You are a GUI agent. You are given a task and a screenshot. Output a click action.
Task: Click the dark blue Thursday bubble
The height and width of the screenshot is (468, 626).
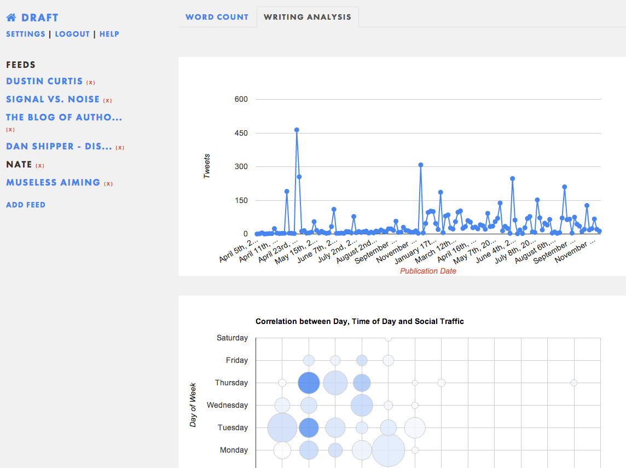pyautogui.click(x=309, y=383)
